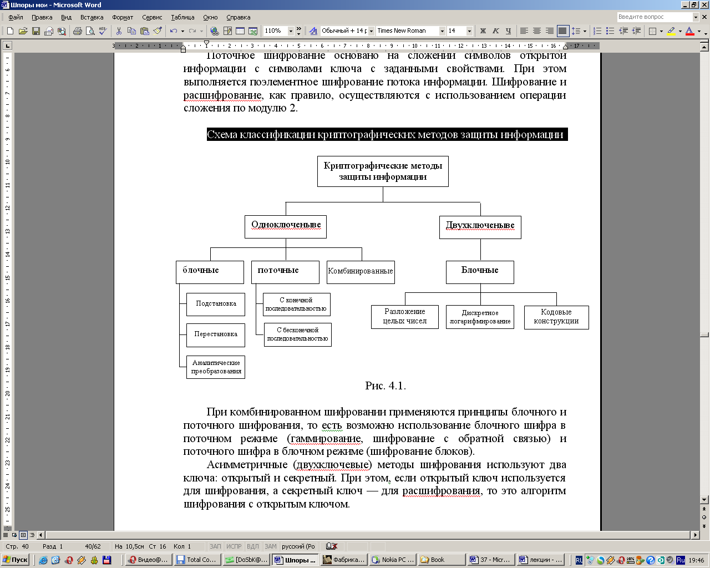Insert a table with the toolbar icon
Image resolution: width=710 pixels, height=568 pixels.
240,31
